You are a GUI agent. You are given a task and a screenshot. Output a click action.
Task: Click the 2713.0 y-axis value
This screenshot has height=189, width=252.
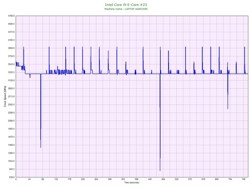point(11,96)
